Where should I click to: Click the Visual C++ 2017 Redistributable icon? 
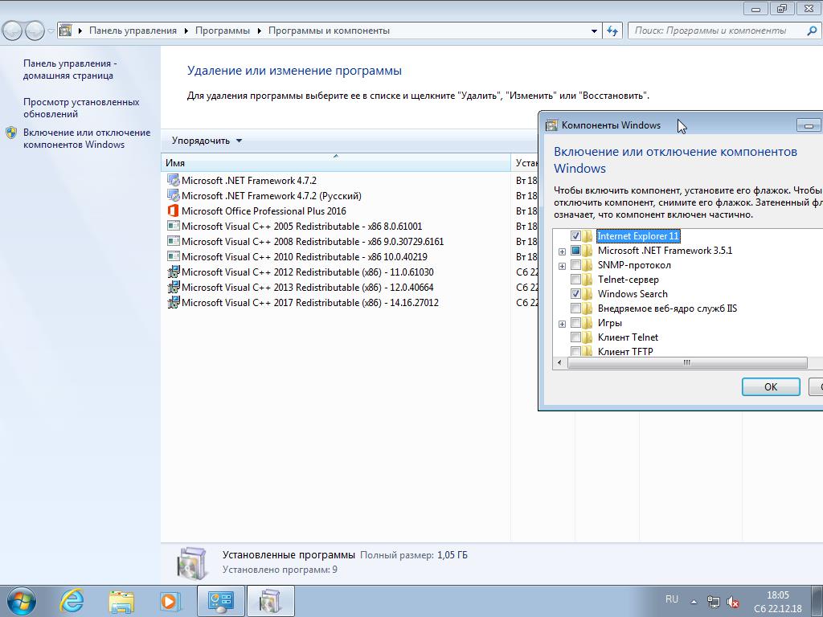(173, 302)
